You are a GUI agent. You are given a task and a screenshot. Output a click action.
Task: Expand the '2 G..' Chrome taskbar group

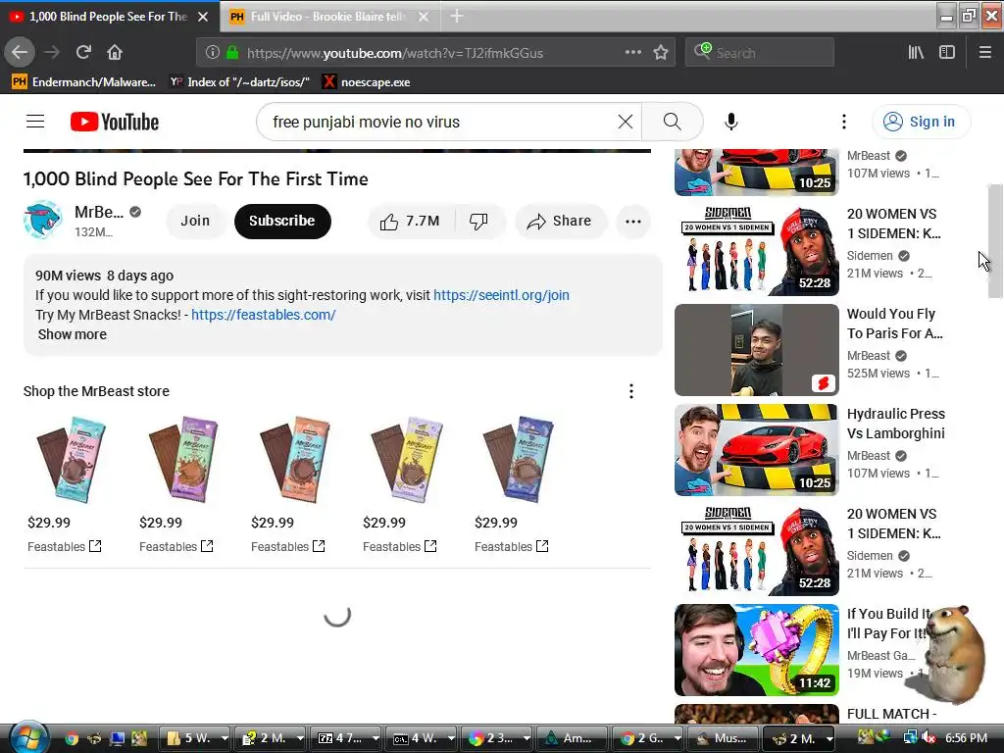coord(678,738)
